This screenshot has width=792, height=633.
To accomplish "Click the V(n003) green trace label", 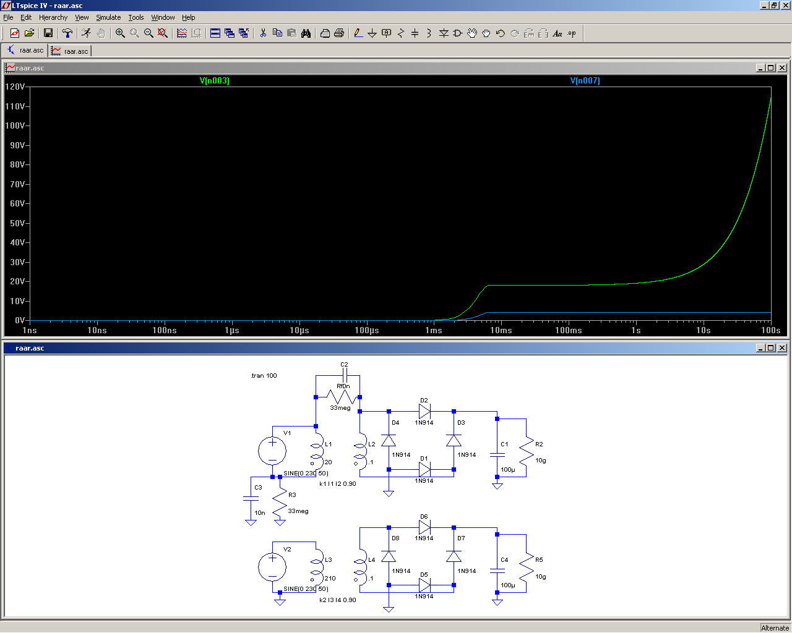I will pyautogui.click(x=215, y=80).
